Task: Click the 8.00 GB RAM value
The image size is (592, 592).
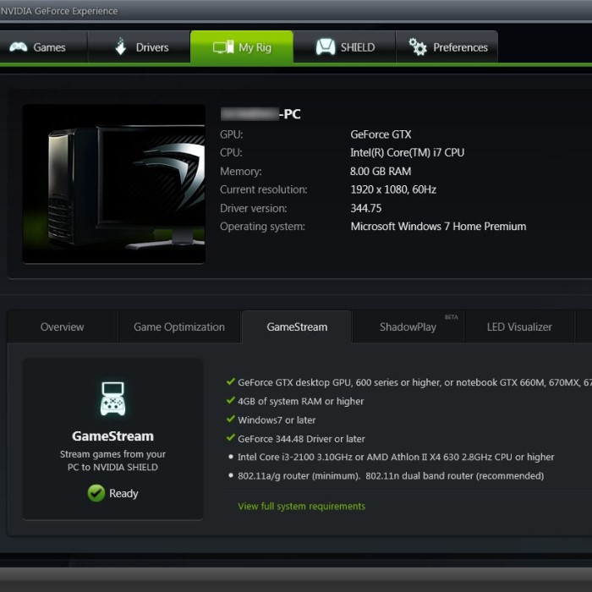Action: pyautogui.click(x=381, y=172)
